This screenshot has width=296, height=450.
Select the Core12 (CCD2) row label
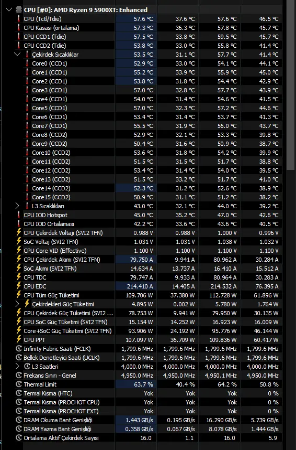click(51, 170)
